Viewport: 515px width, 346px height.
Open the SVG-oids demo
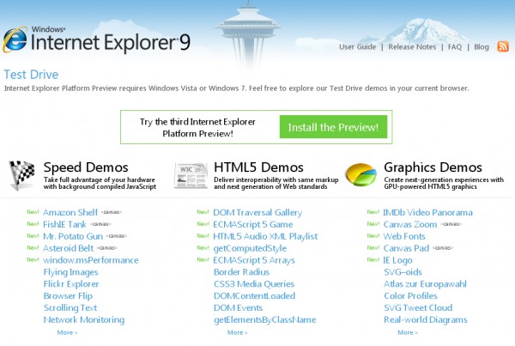coord(403,272)
